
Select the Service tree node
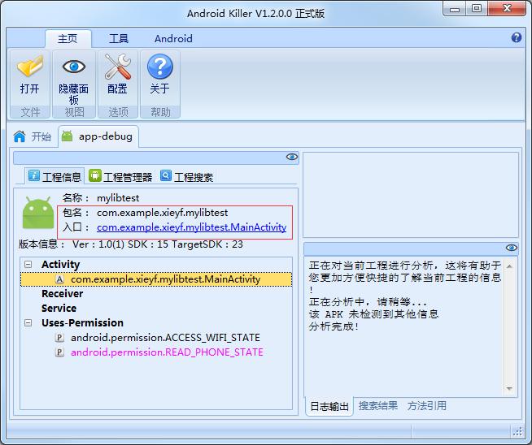point(59,309)
